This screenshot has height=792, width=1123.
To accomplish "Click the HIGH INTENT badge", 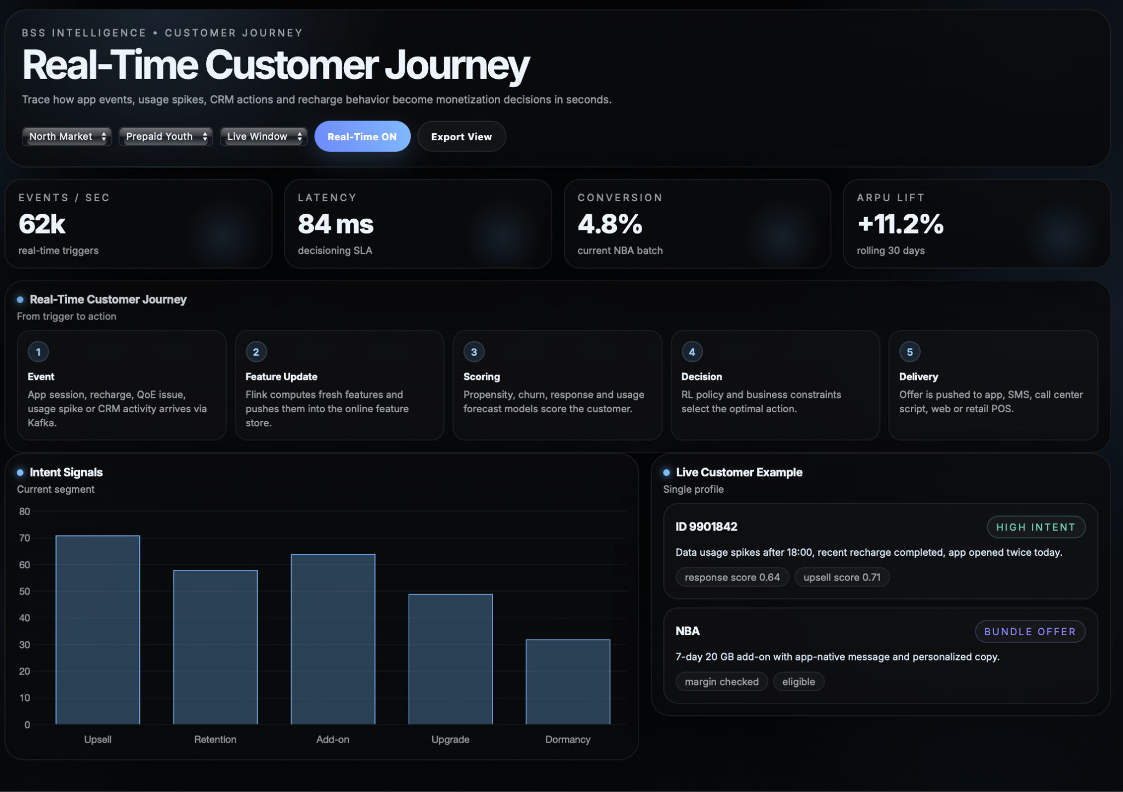I will click(1035, 527).
